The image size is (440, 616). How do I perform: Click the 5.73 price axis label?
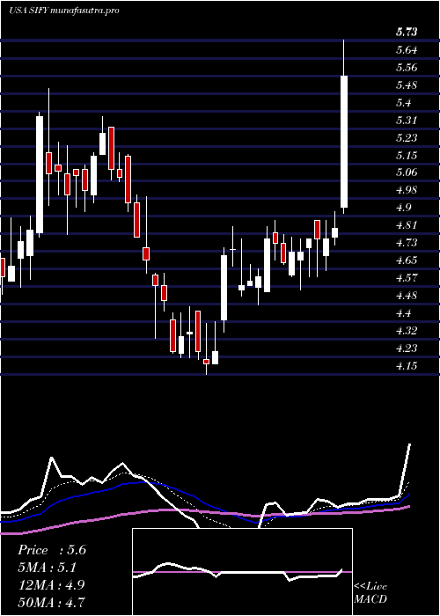click(x=407, y=33)
